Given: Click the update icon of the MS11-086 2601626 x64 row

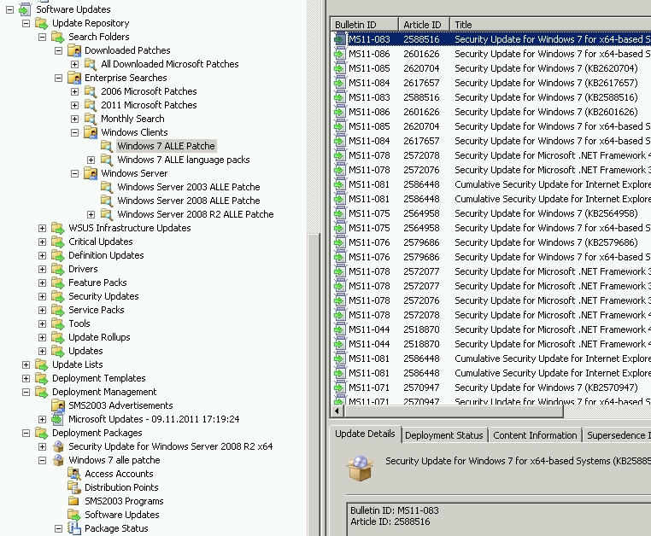Looking at the screenshot, I should [340, 54].
